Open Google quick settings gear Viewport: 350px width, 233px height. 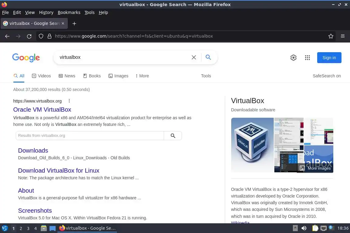(x=293, y=58)
